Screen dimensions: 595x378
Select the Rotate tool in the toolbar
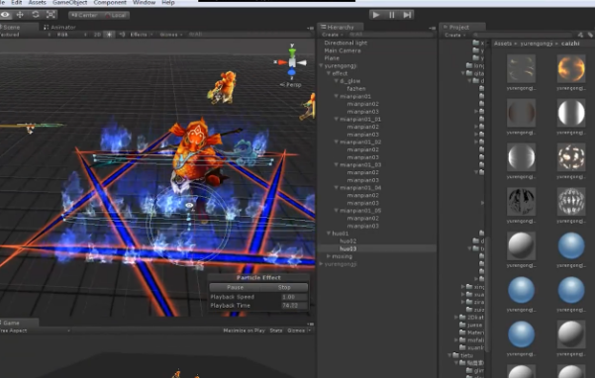[x=36, y=15]
